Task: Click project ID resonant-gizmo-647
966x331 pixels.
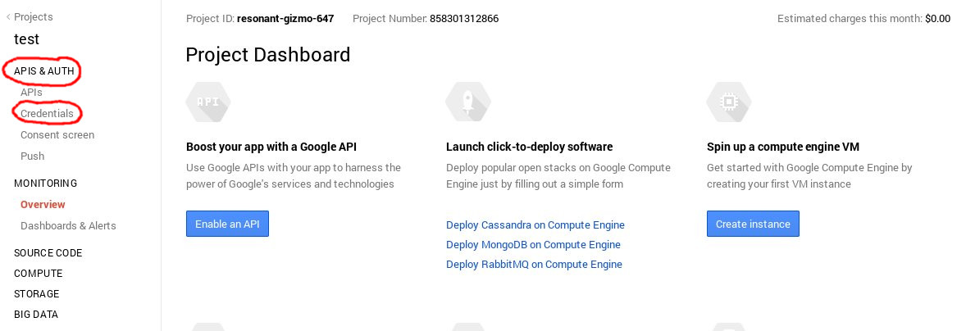Action: 285,19
